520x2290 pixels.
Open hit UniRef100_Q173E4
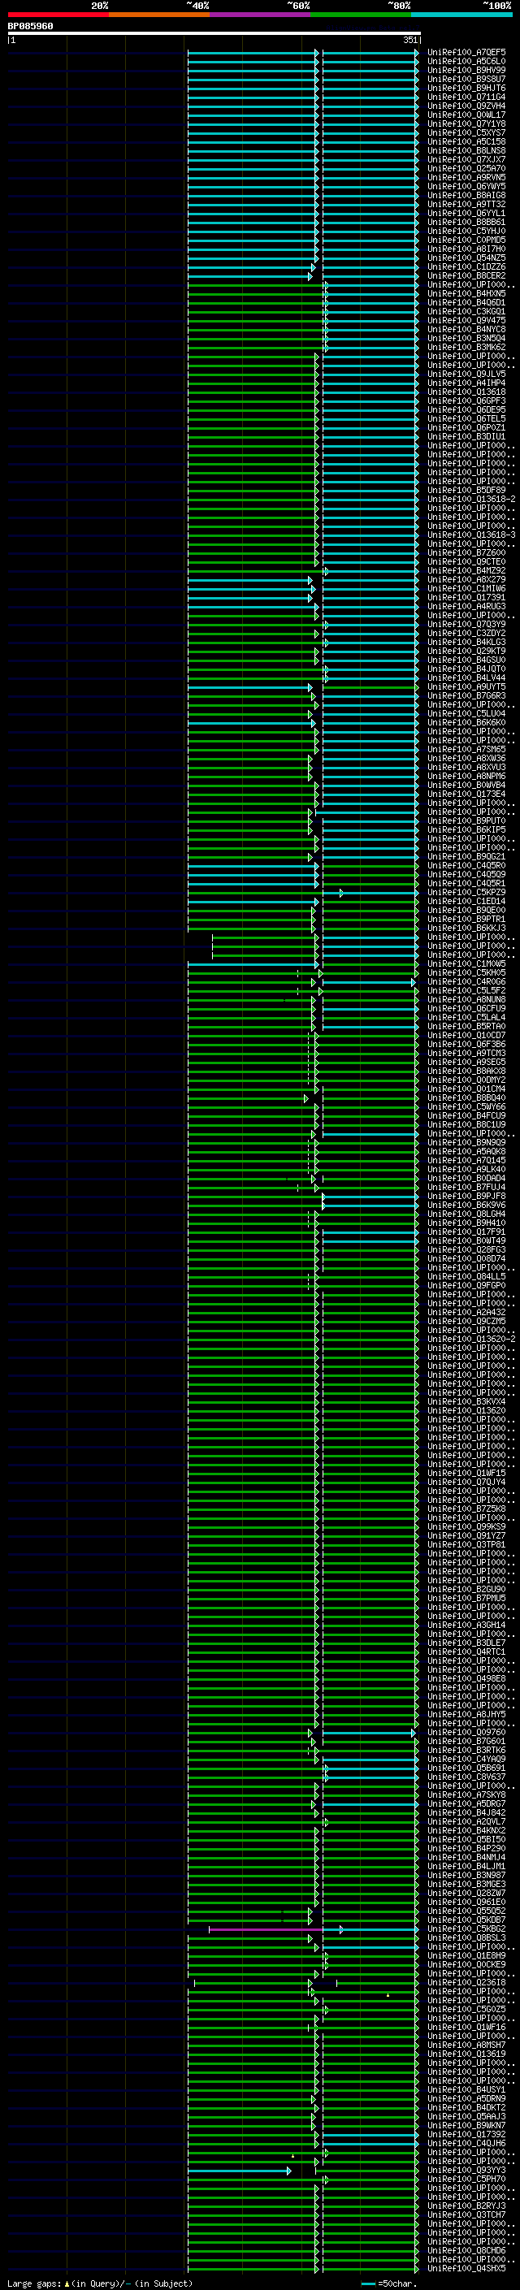tap(466, 794)
